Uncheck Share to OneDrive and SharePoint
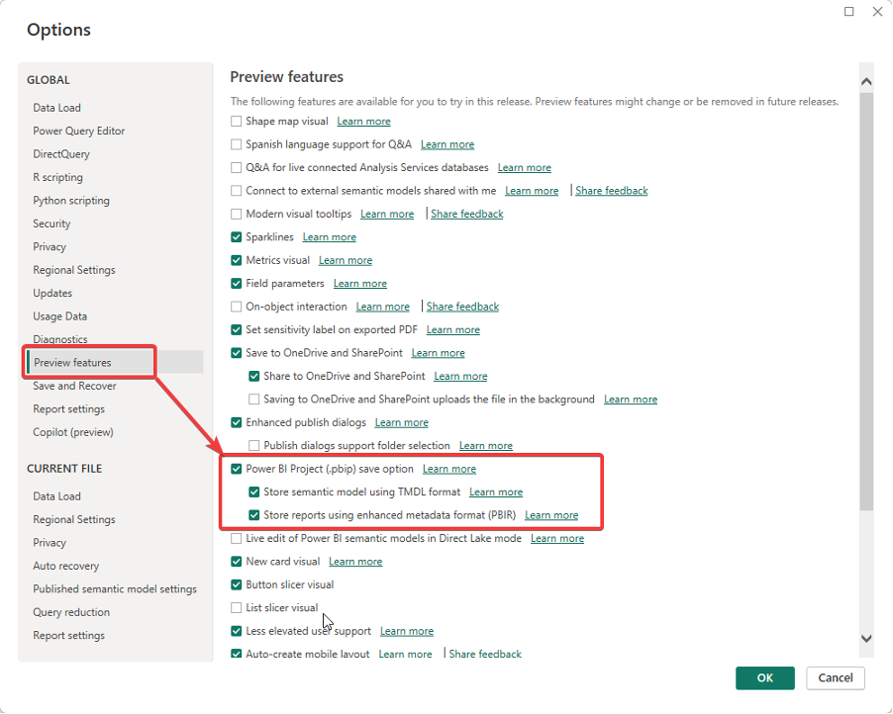 (x=254, y=376)
